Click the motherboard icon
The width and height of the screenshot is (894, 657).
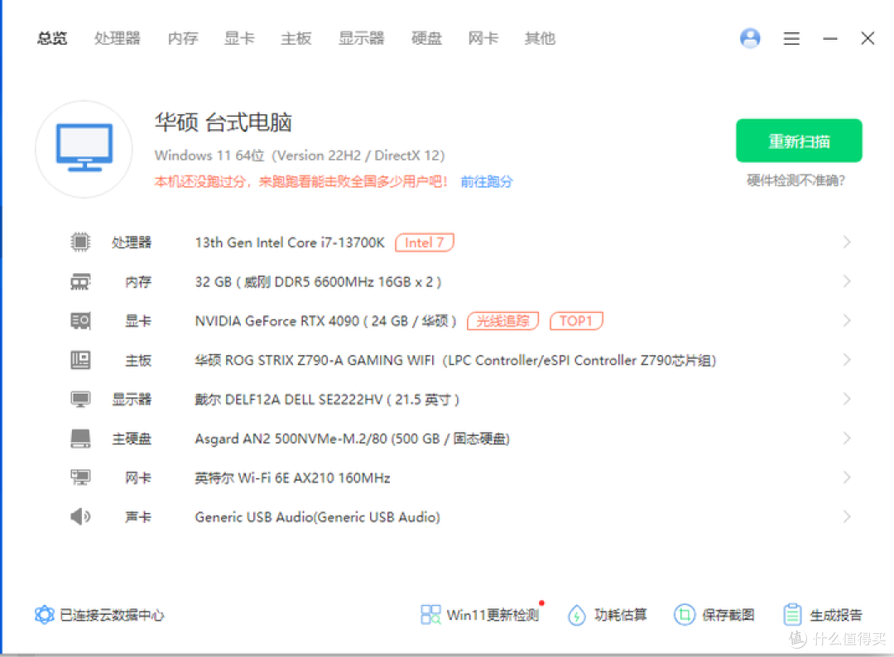(80, 360)
